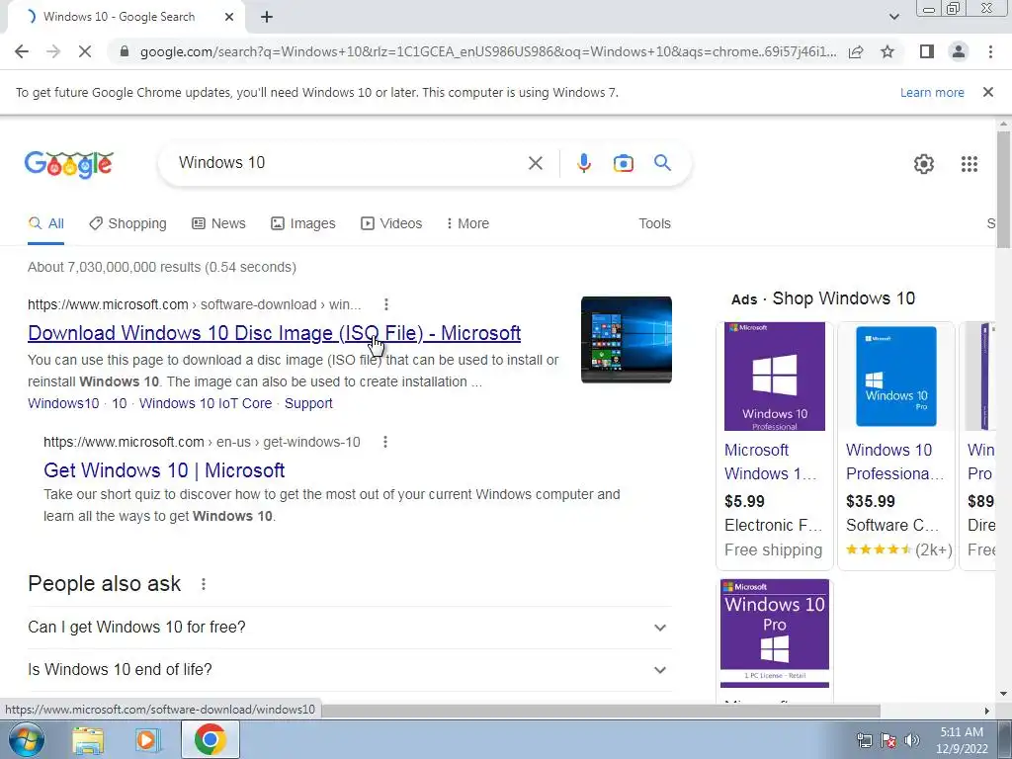This screenshot has height=759, width=1012.
Task: Open the Windows10 sitelink
Action: point(63,403)
